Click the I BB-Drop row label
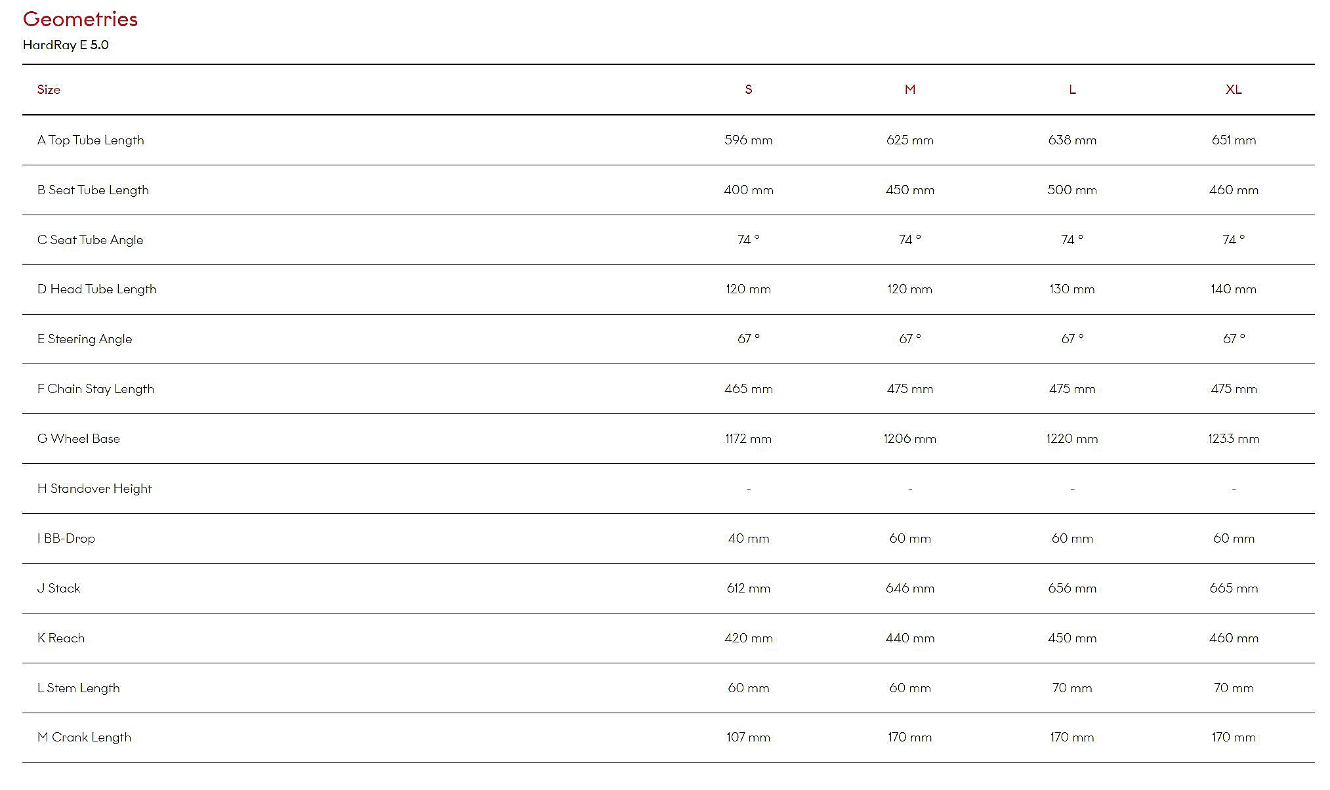 pyautogui.click(x=66, y=538)
